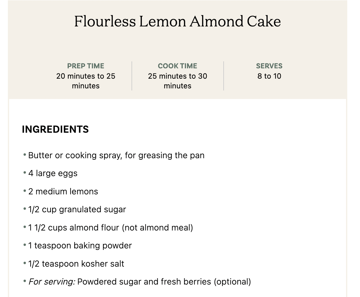Click the (not almond meal) note
This screenshot has height=297, width=360.
pyautogui.click(x=157, y=228)
